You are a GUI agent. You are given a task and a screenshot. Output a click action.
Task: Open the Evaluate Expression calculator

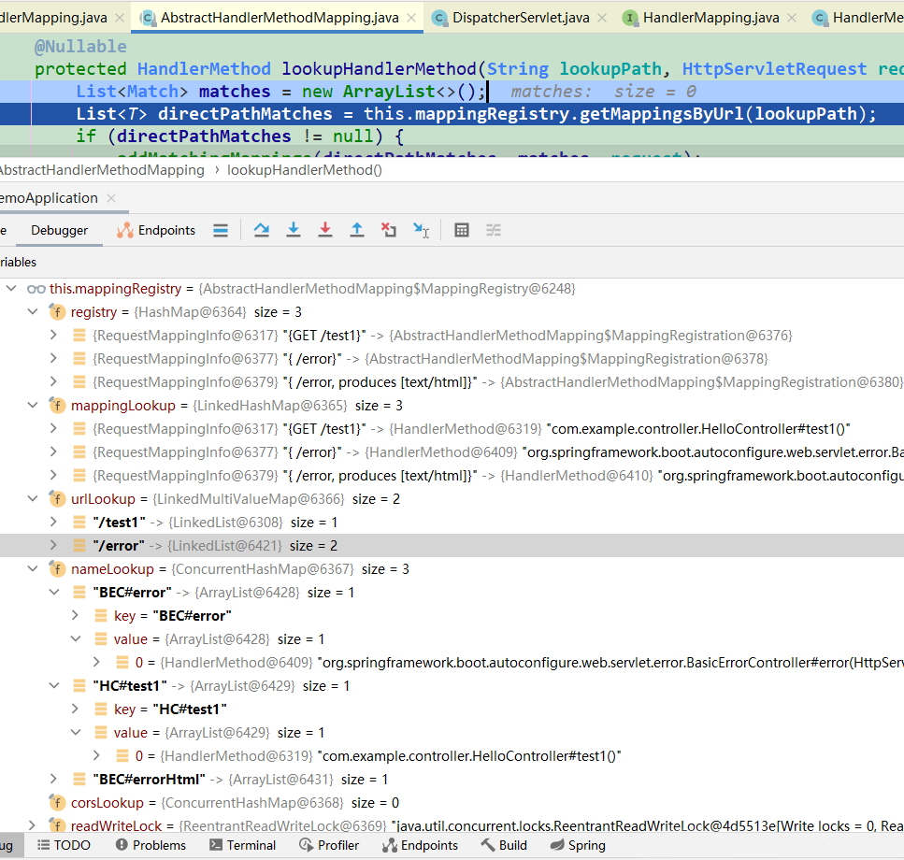point(461,230)
